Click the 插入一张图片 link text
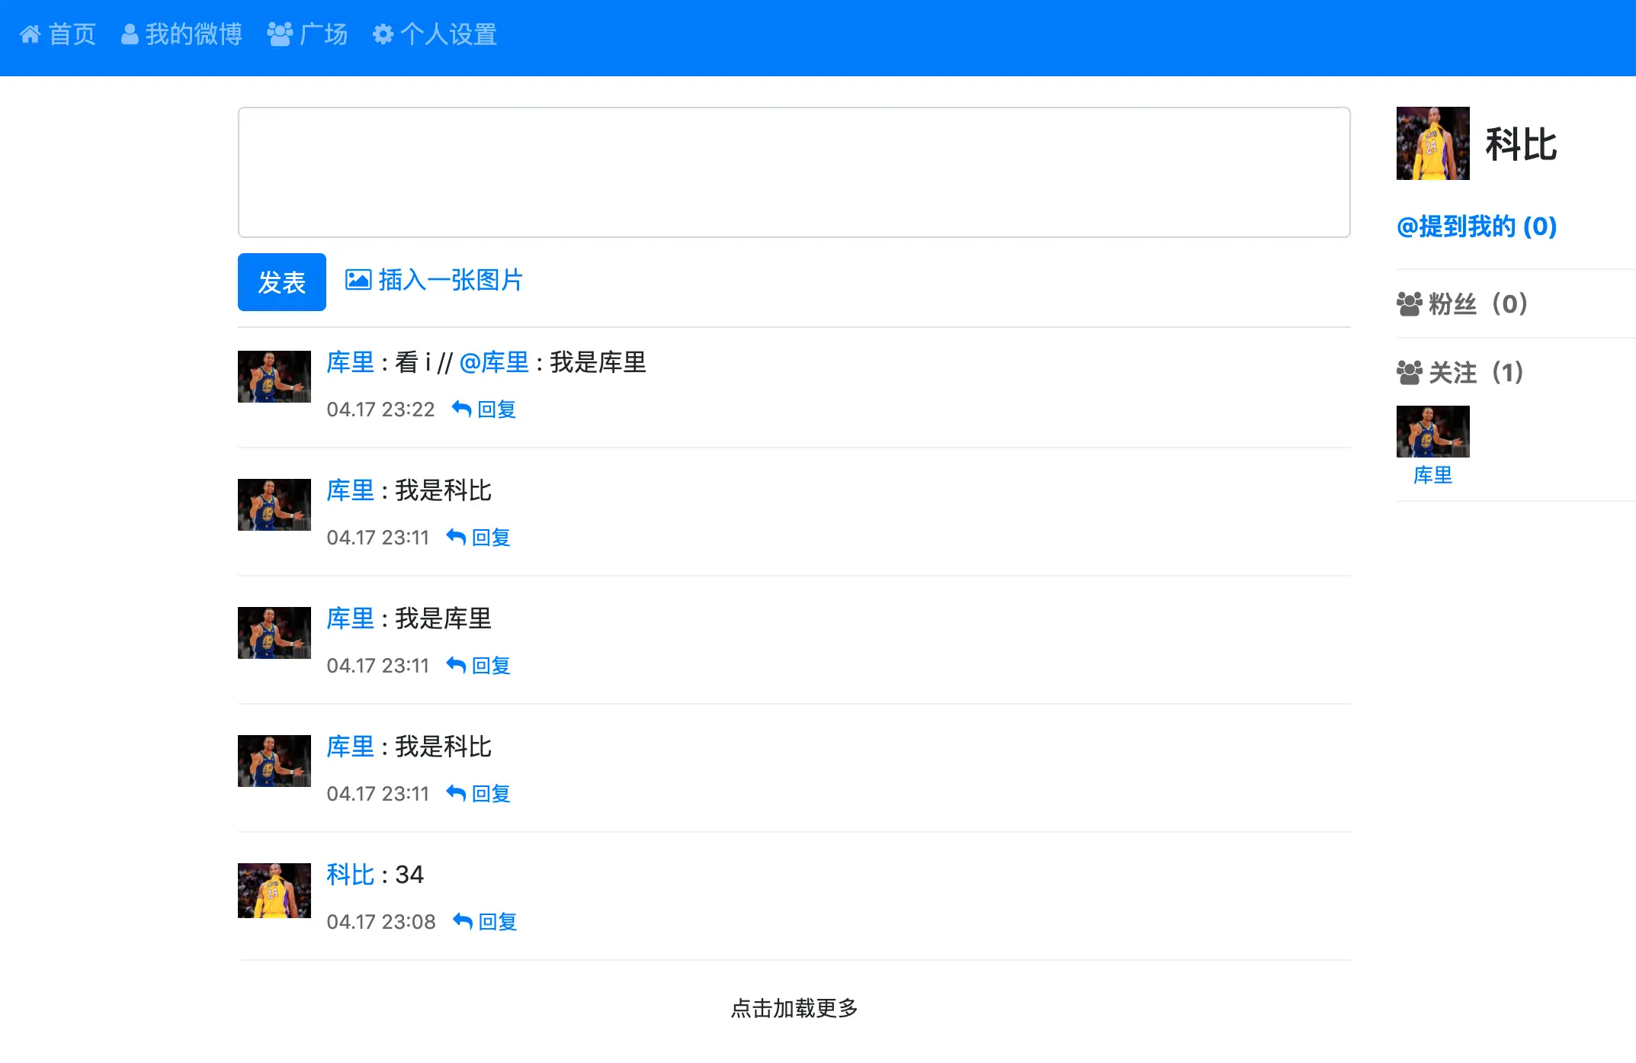The image size is (1636, 1063). coord(450,280)
